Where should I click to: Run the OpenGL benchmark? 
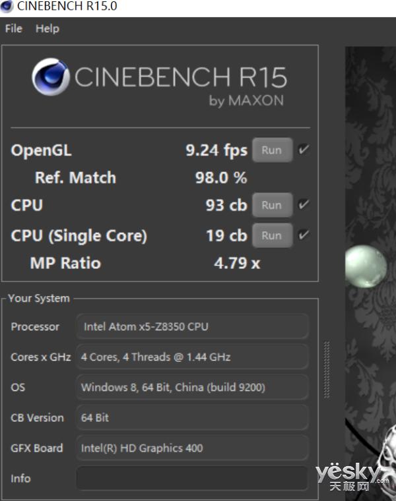(x=272, y=150)
